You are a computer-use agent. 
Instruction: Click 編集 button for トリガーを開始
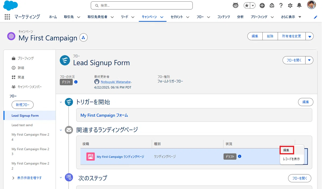click(306, 102)
